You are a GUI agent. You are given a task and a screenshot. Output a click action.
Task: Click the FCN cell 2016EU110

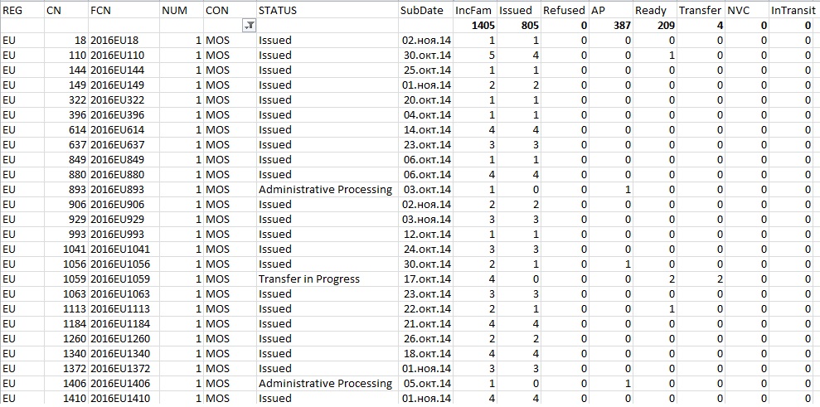124,55
